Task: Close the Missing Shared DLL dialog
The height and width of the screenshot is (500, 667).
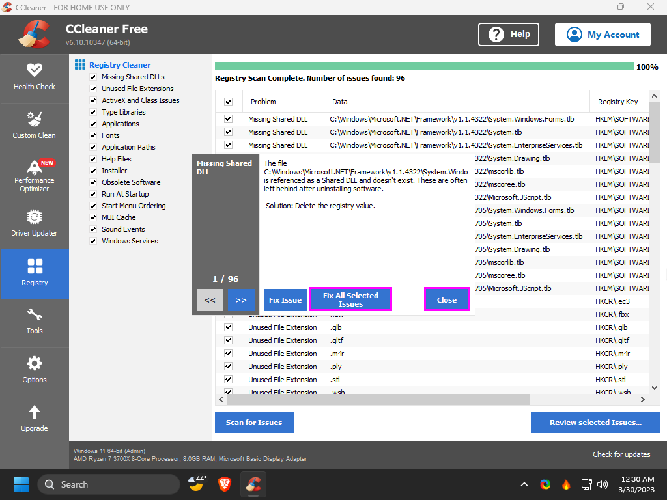Action: point(447,299)
